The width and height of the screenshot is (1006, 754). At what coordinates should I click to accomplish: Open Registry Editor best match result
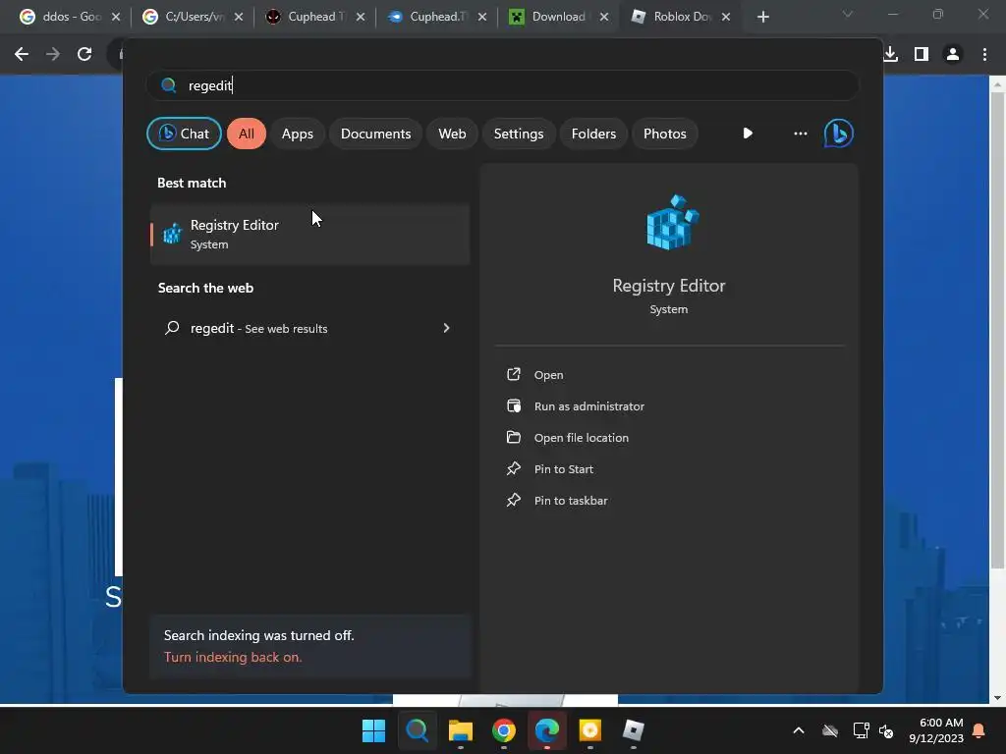(309, 234)
